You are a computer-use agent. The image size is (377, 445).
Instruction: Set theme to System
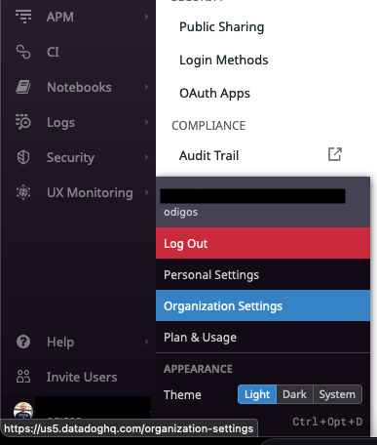(337, 394)
